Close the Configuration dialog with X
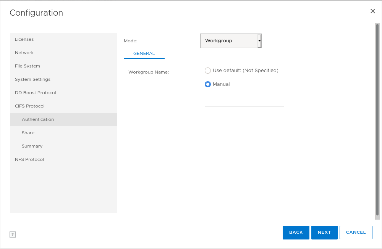382x249 pixels. click(372, 11)
